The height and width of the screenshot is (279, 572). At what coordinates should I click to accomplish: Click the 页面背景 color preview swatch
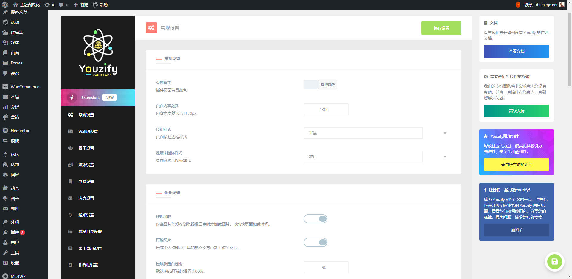[311, 85]
